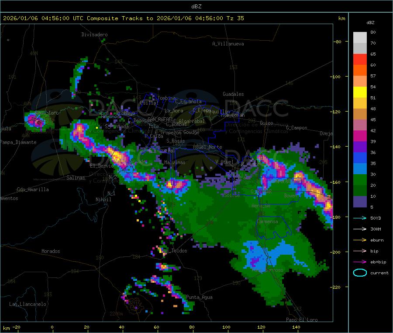Click the -80 km vertical axis tick
Image resolution: width=393 pixels, height=333 pixels.
[338, 42]
